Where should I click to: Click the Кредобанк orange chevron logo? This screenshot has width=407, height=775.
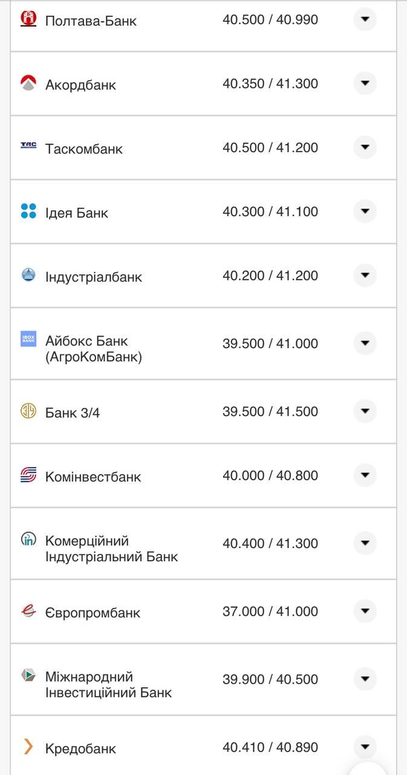coord(28,747)
